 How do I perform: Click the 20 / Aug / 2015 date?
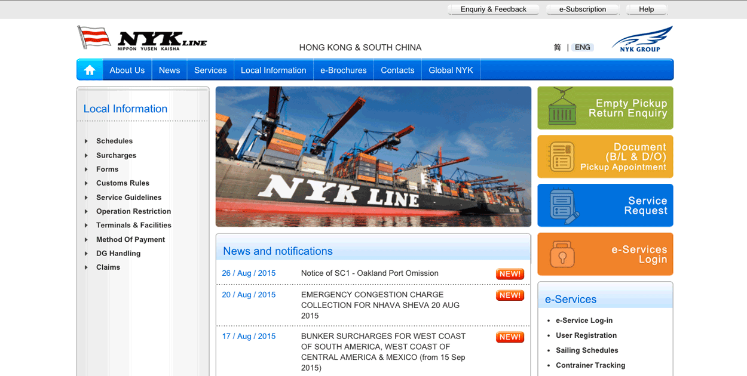coord(249,295)
